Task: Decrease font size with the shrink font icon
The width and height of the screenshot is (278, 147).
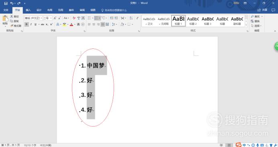Action: [59, 18]
